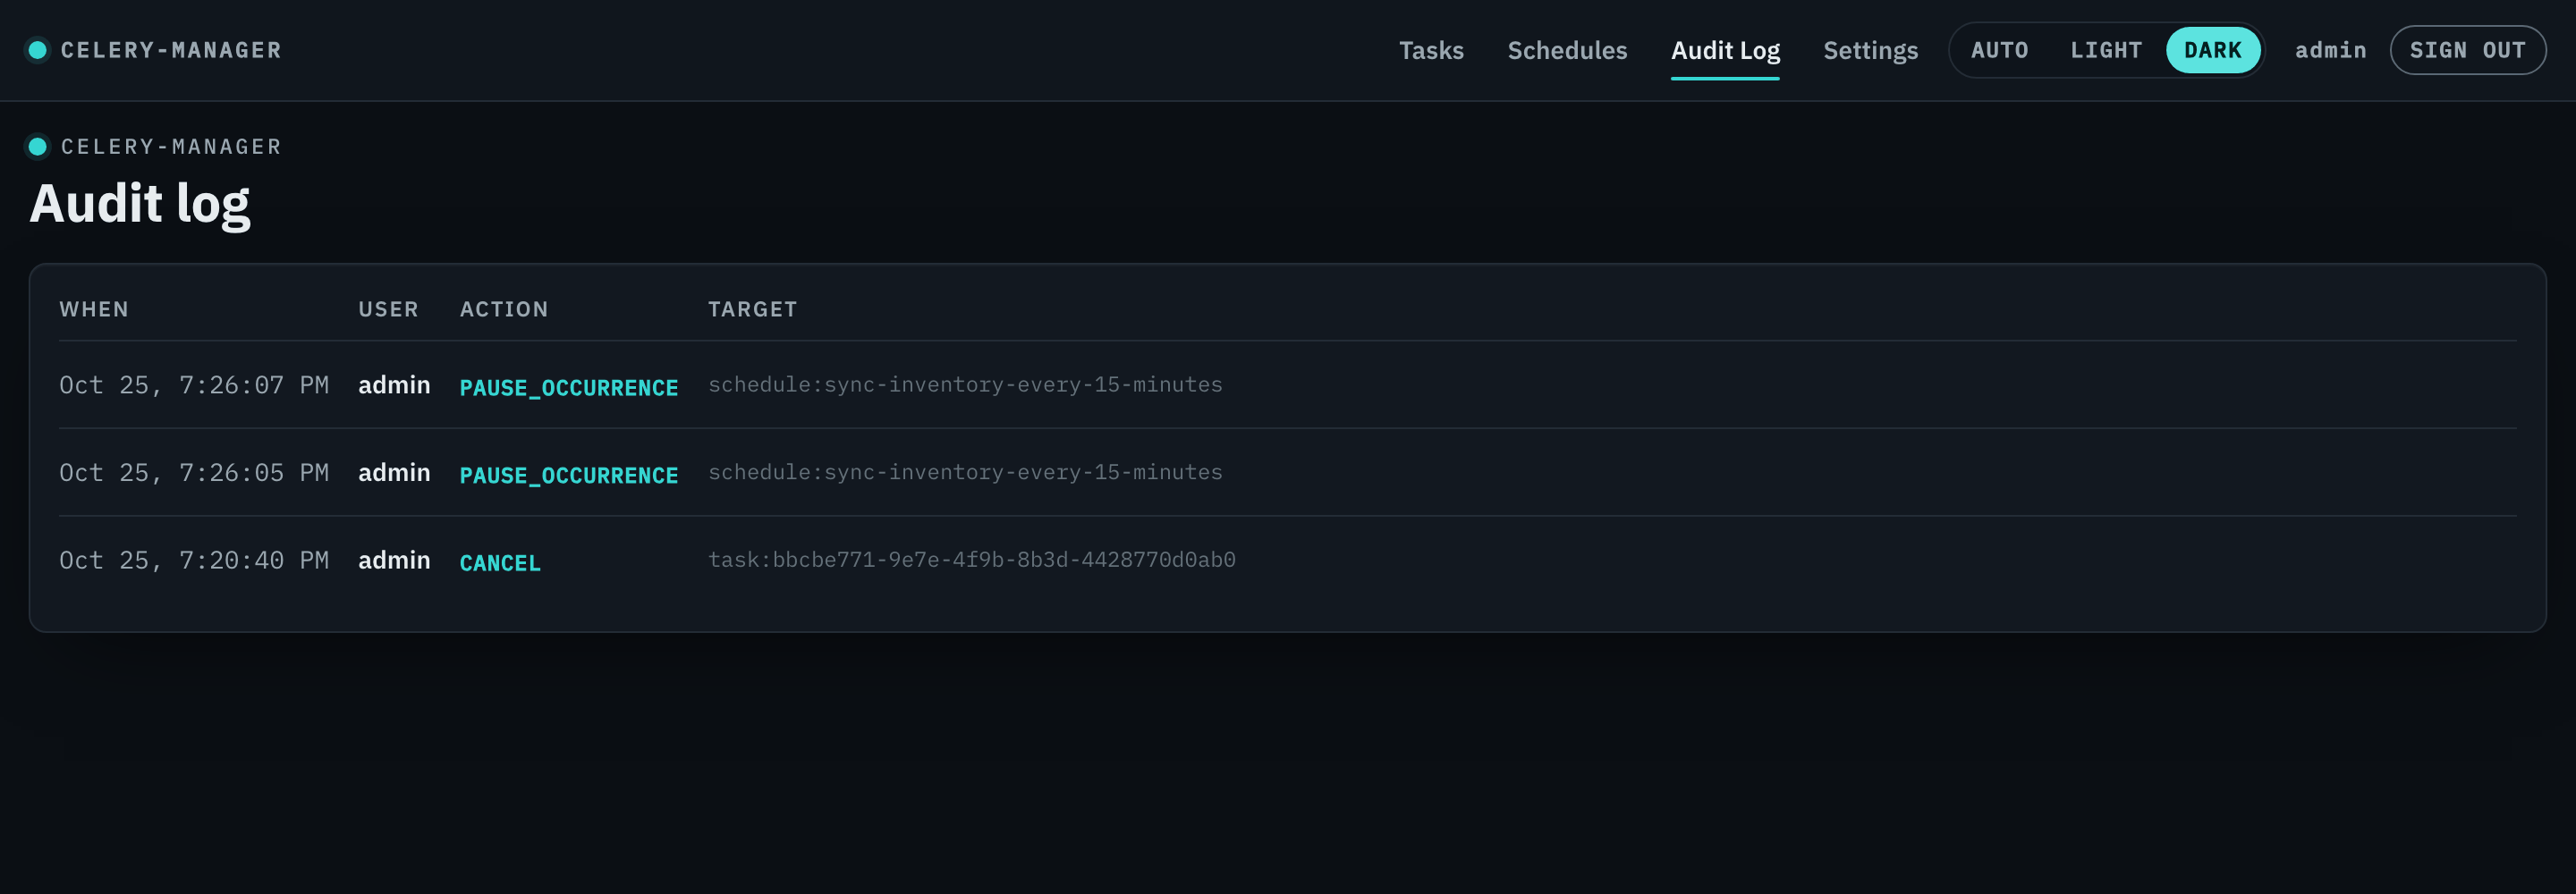Viewport: 2576px width, 894px height.
Task: Click the task:bbcbe771 target ID
Action: pos(971,560)
